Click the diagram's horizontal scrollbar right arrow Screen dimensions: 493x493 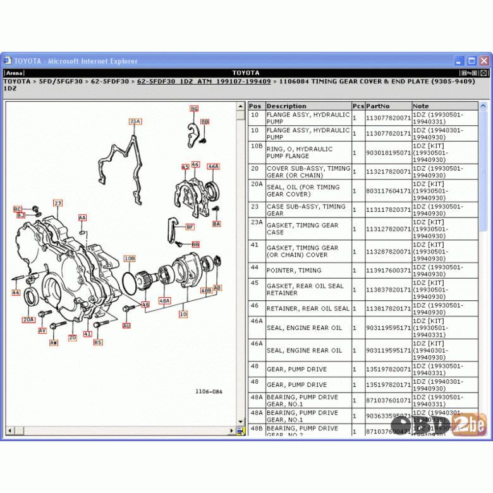point(232,430)
